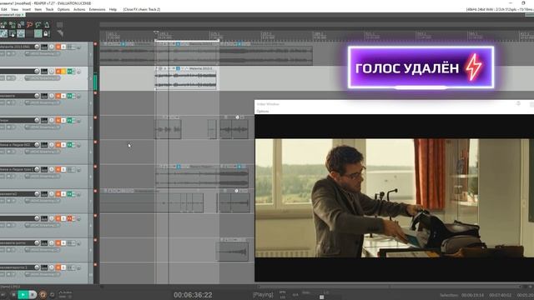Toggle envelope points move with items
The height and width of the screenshot is (300, 534).
tap(21, 33)
